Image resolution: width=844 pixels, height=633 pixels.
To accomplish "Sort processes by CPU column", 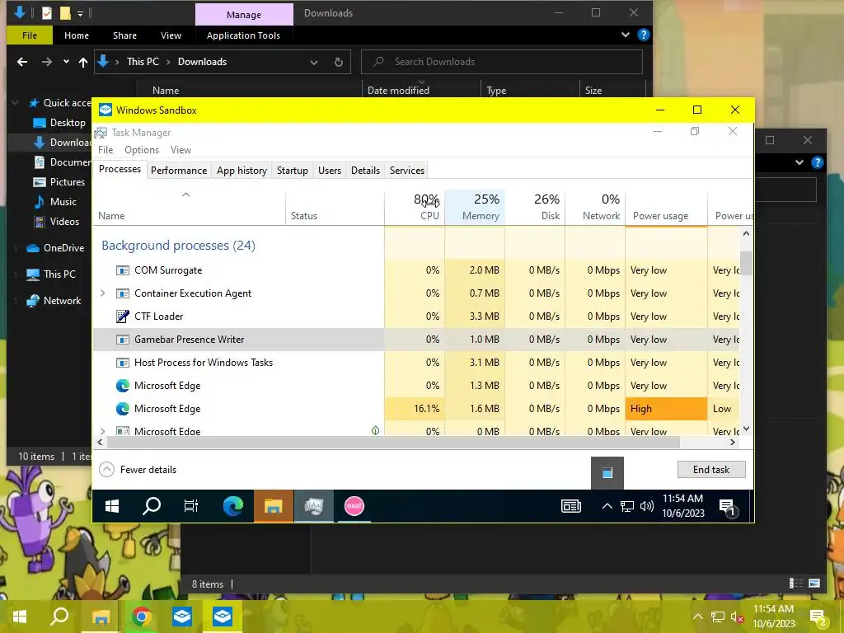I will (415, 207).
